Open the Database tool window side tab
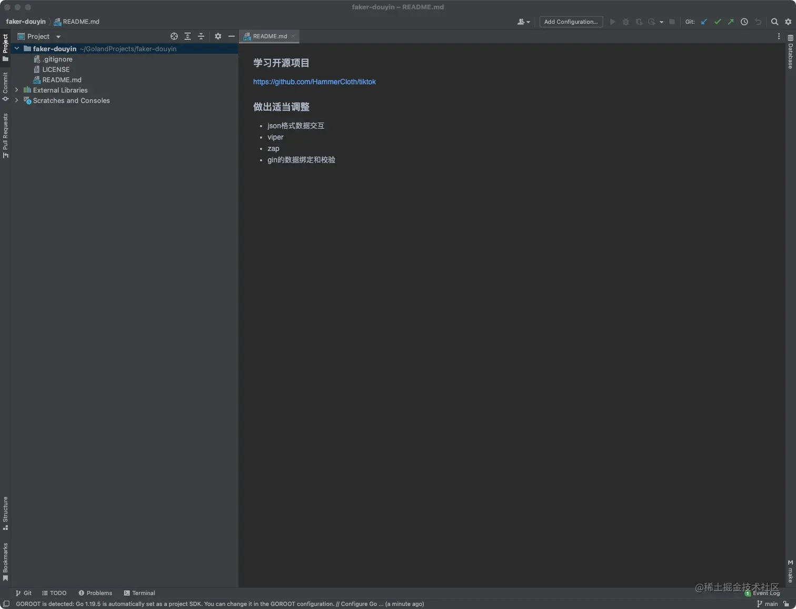This screenshot has height=609, width=796. point(790,52)
